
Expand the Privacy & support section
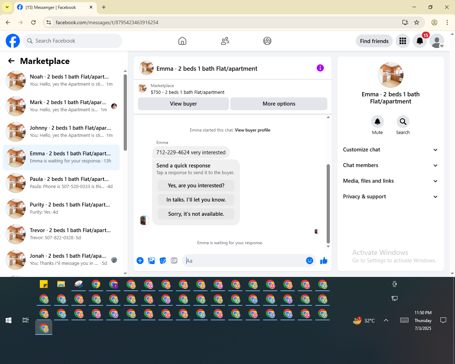(391, 197)
